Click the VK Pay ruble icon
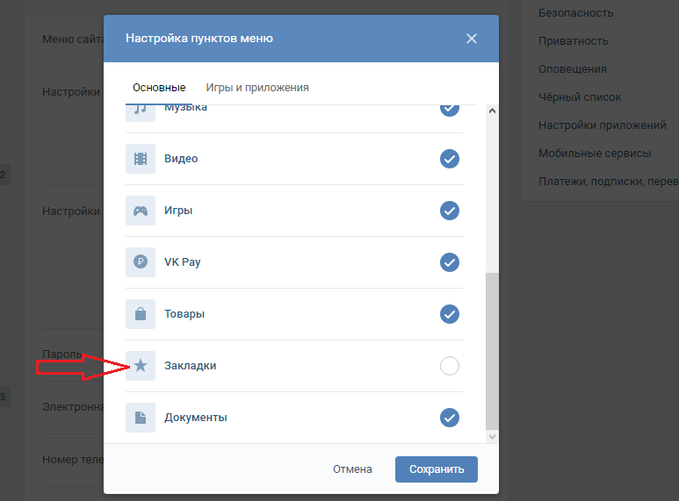 point(141,262)
